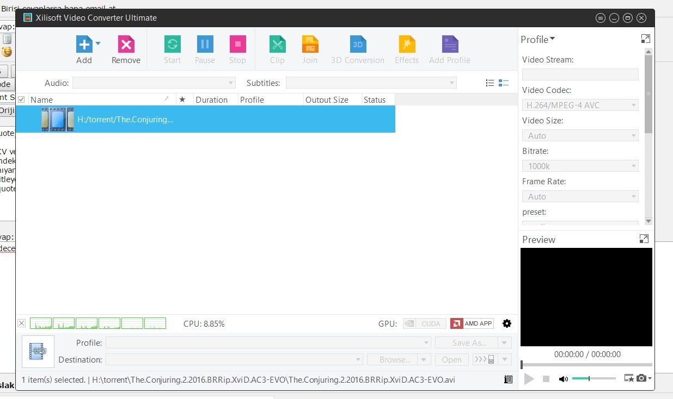Open the device transfer dropdown arrow
Image resolution: width=673 pixels, height=399 pixels.
tap(505, 359)
